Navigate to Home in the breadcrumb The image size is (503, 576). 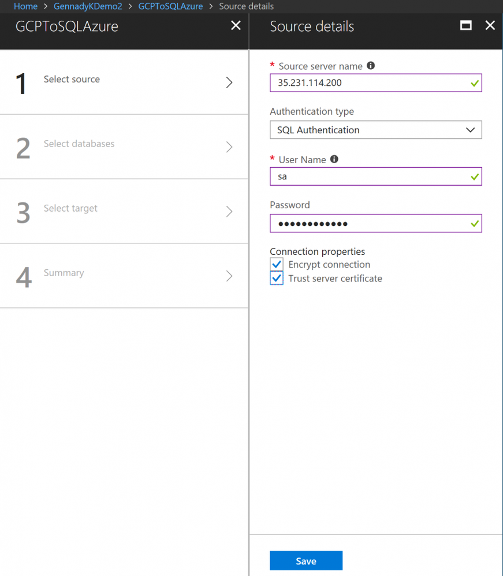coord(25,6)
